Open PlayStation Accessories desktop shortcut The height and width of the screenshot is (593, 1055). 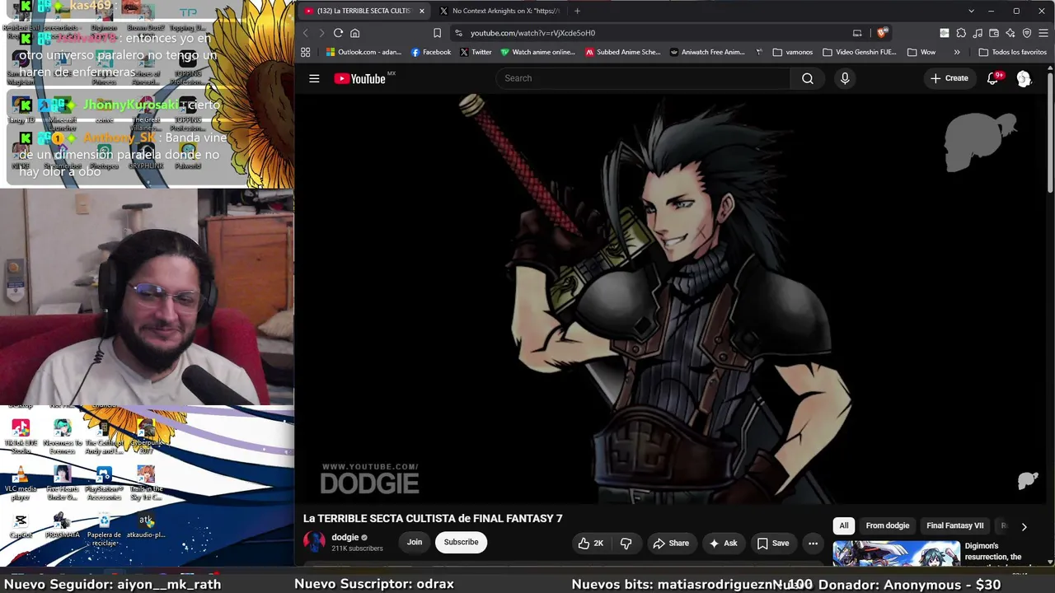[104, 483]
